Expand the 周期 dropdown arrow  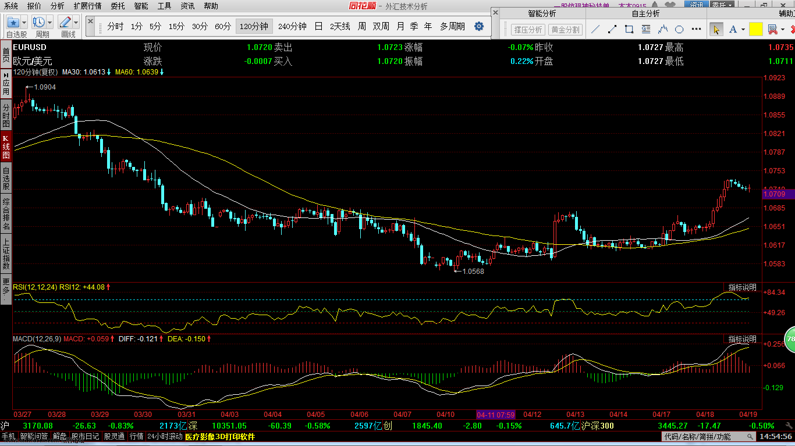click(49, 22)
